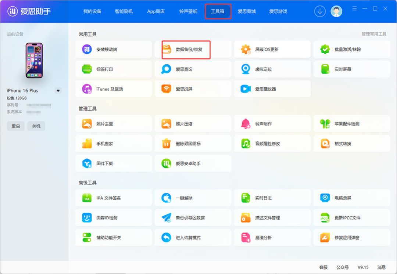The height and width of the screenshot is (274, 397).
Task: Click the 粉色 128GB device info text
Action: (x=17, y=98)
